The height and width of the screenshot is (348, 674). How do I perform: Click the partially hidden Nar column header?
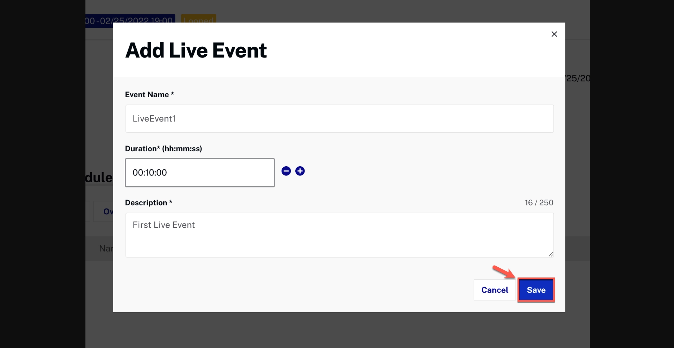(105, 248)
